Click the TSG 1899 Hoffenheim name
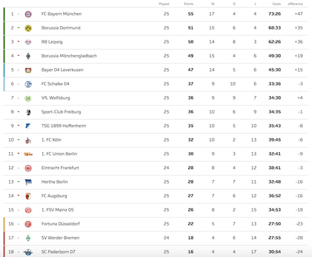The image size is (312, 257). [64, 126]
